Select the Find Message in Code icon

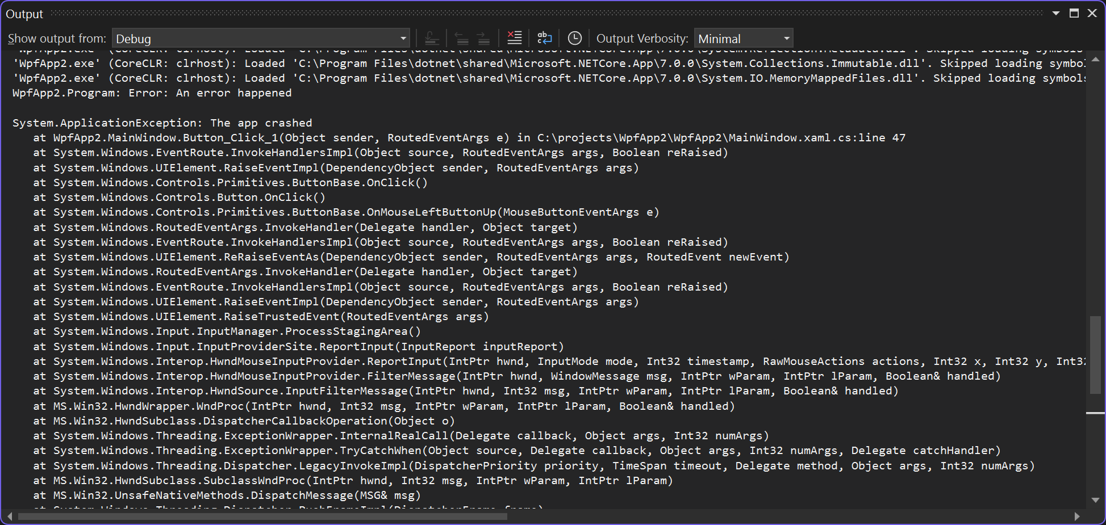[432, 37]
